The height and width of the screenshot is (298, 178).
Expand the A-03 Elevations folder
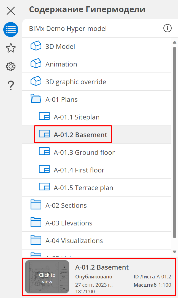pyautogui.click(x=36, y=223)
